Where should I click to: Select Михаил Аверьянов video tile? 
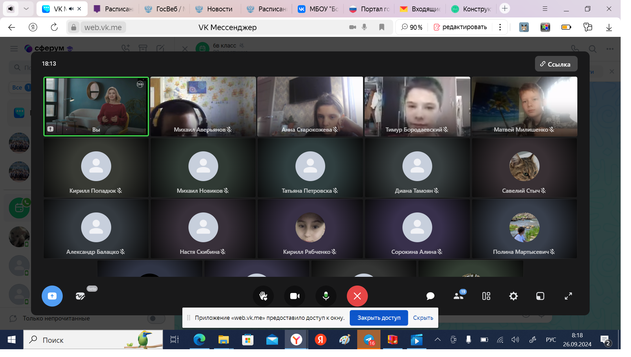click(x=203, y=106)
